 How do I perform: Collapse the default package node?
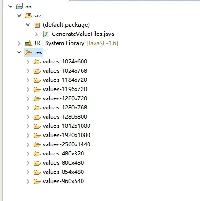28,24
